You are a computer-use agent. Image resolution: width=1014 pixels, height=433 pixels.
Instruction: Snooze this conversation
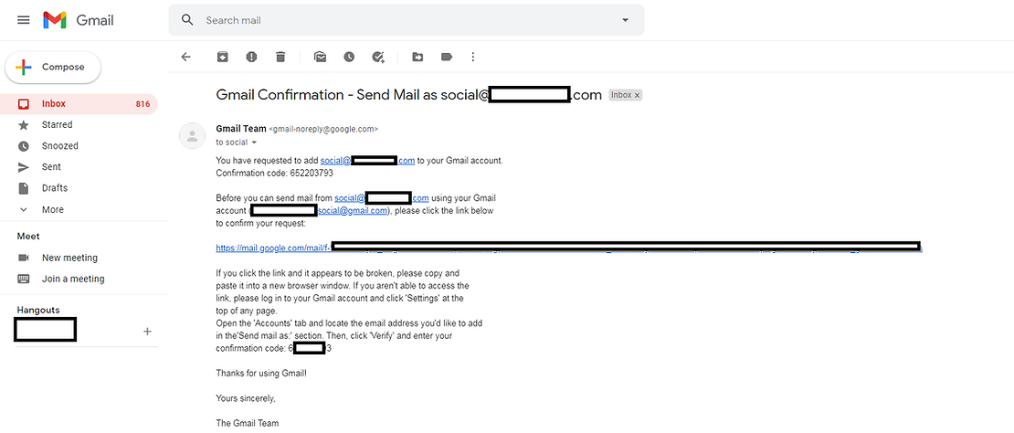349,57
